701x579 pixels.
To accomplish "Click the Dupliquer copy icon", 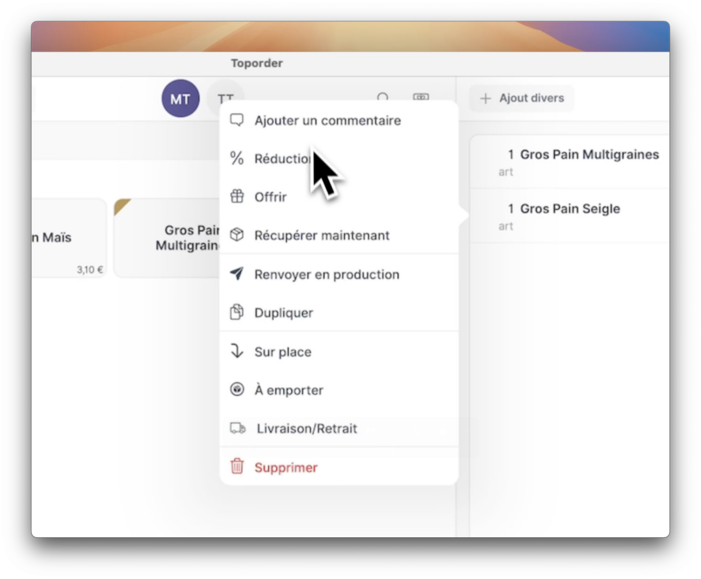I will [237, 313].
